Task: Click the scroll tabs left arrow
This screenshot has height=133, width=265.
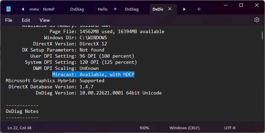Action: [x=23, y=9]
